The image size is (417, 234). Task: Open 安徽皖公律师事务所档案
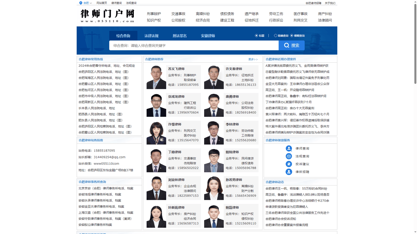pyautogui.click(x=95, y=225)
